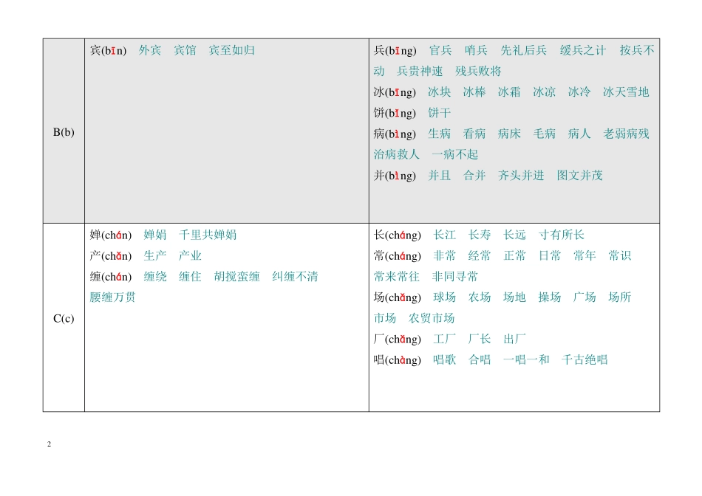Click the phrase 图文并茂
702x496 pixels.
[x=580, y=176]
